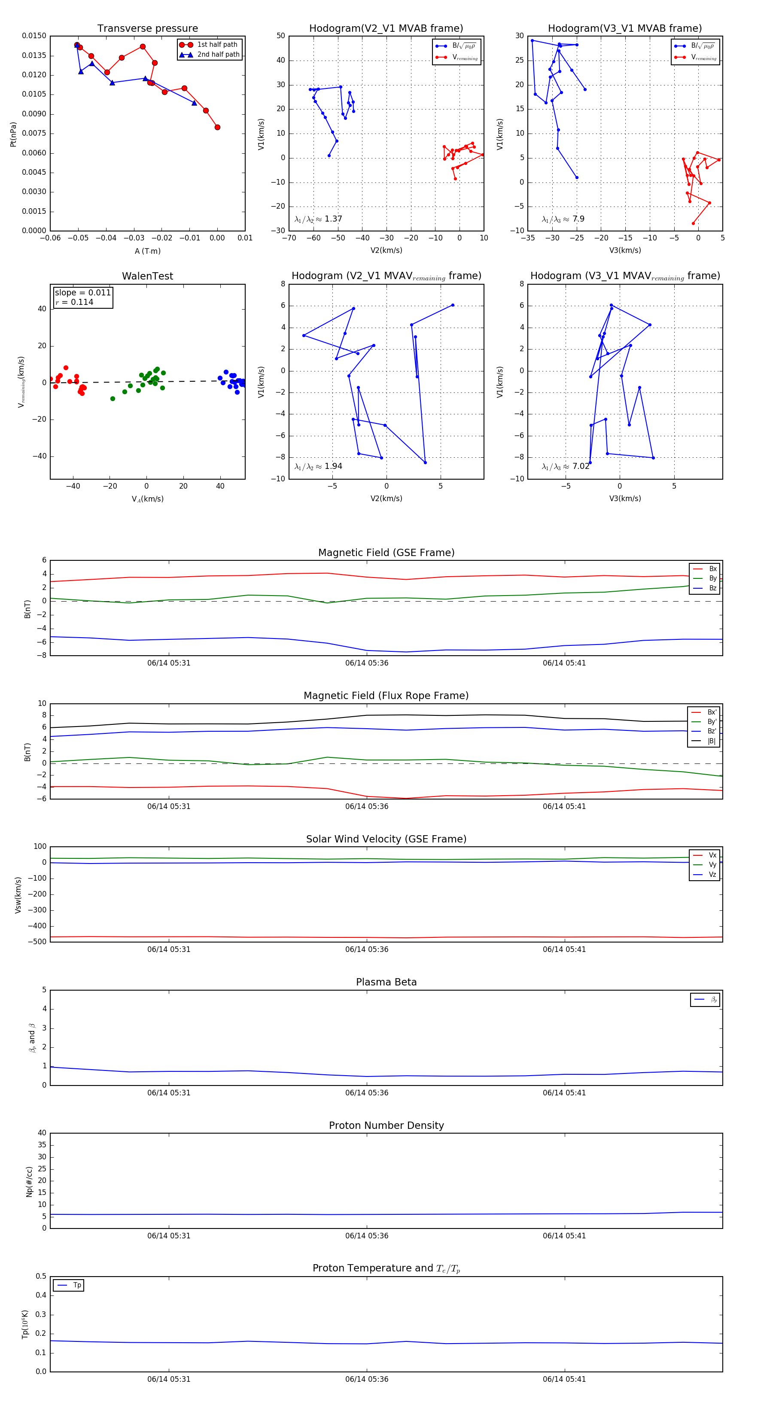The height and width of the screenshot is (1417, 773).
Task: Click the 'Magnetic Field (Flux Rope Frame)' title
Action: click(x=386, y=696)
